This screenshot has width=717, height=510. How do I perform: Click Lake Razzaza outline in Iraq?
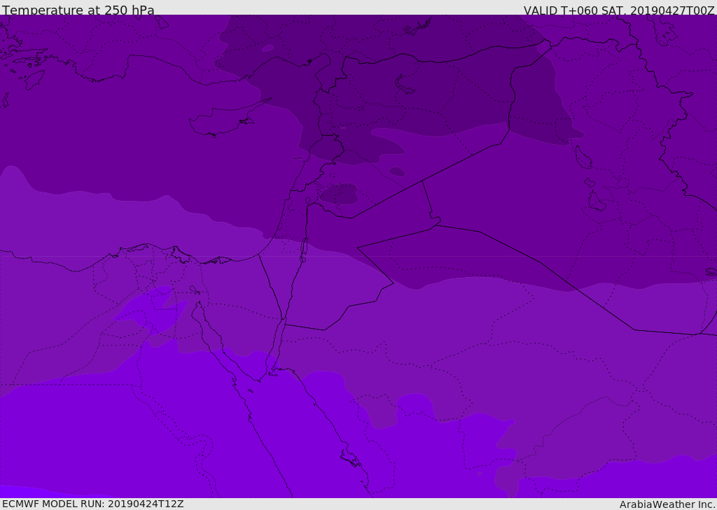click(596, 202)
